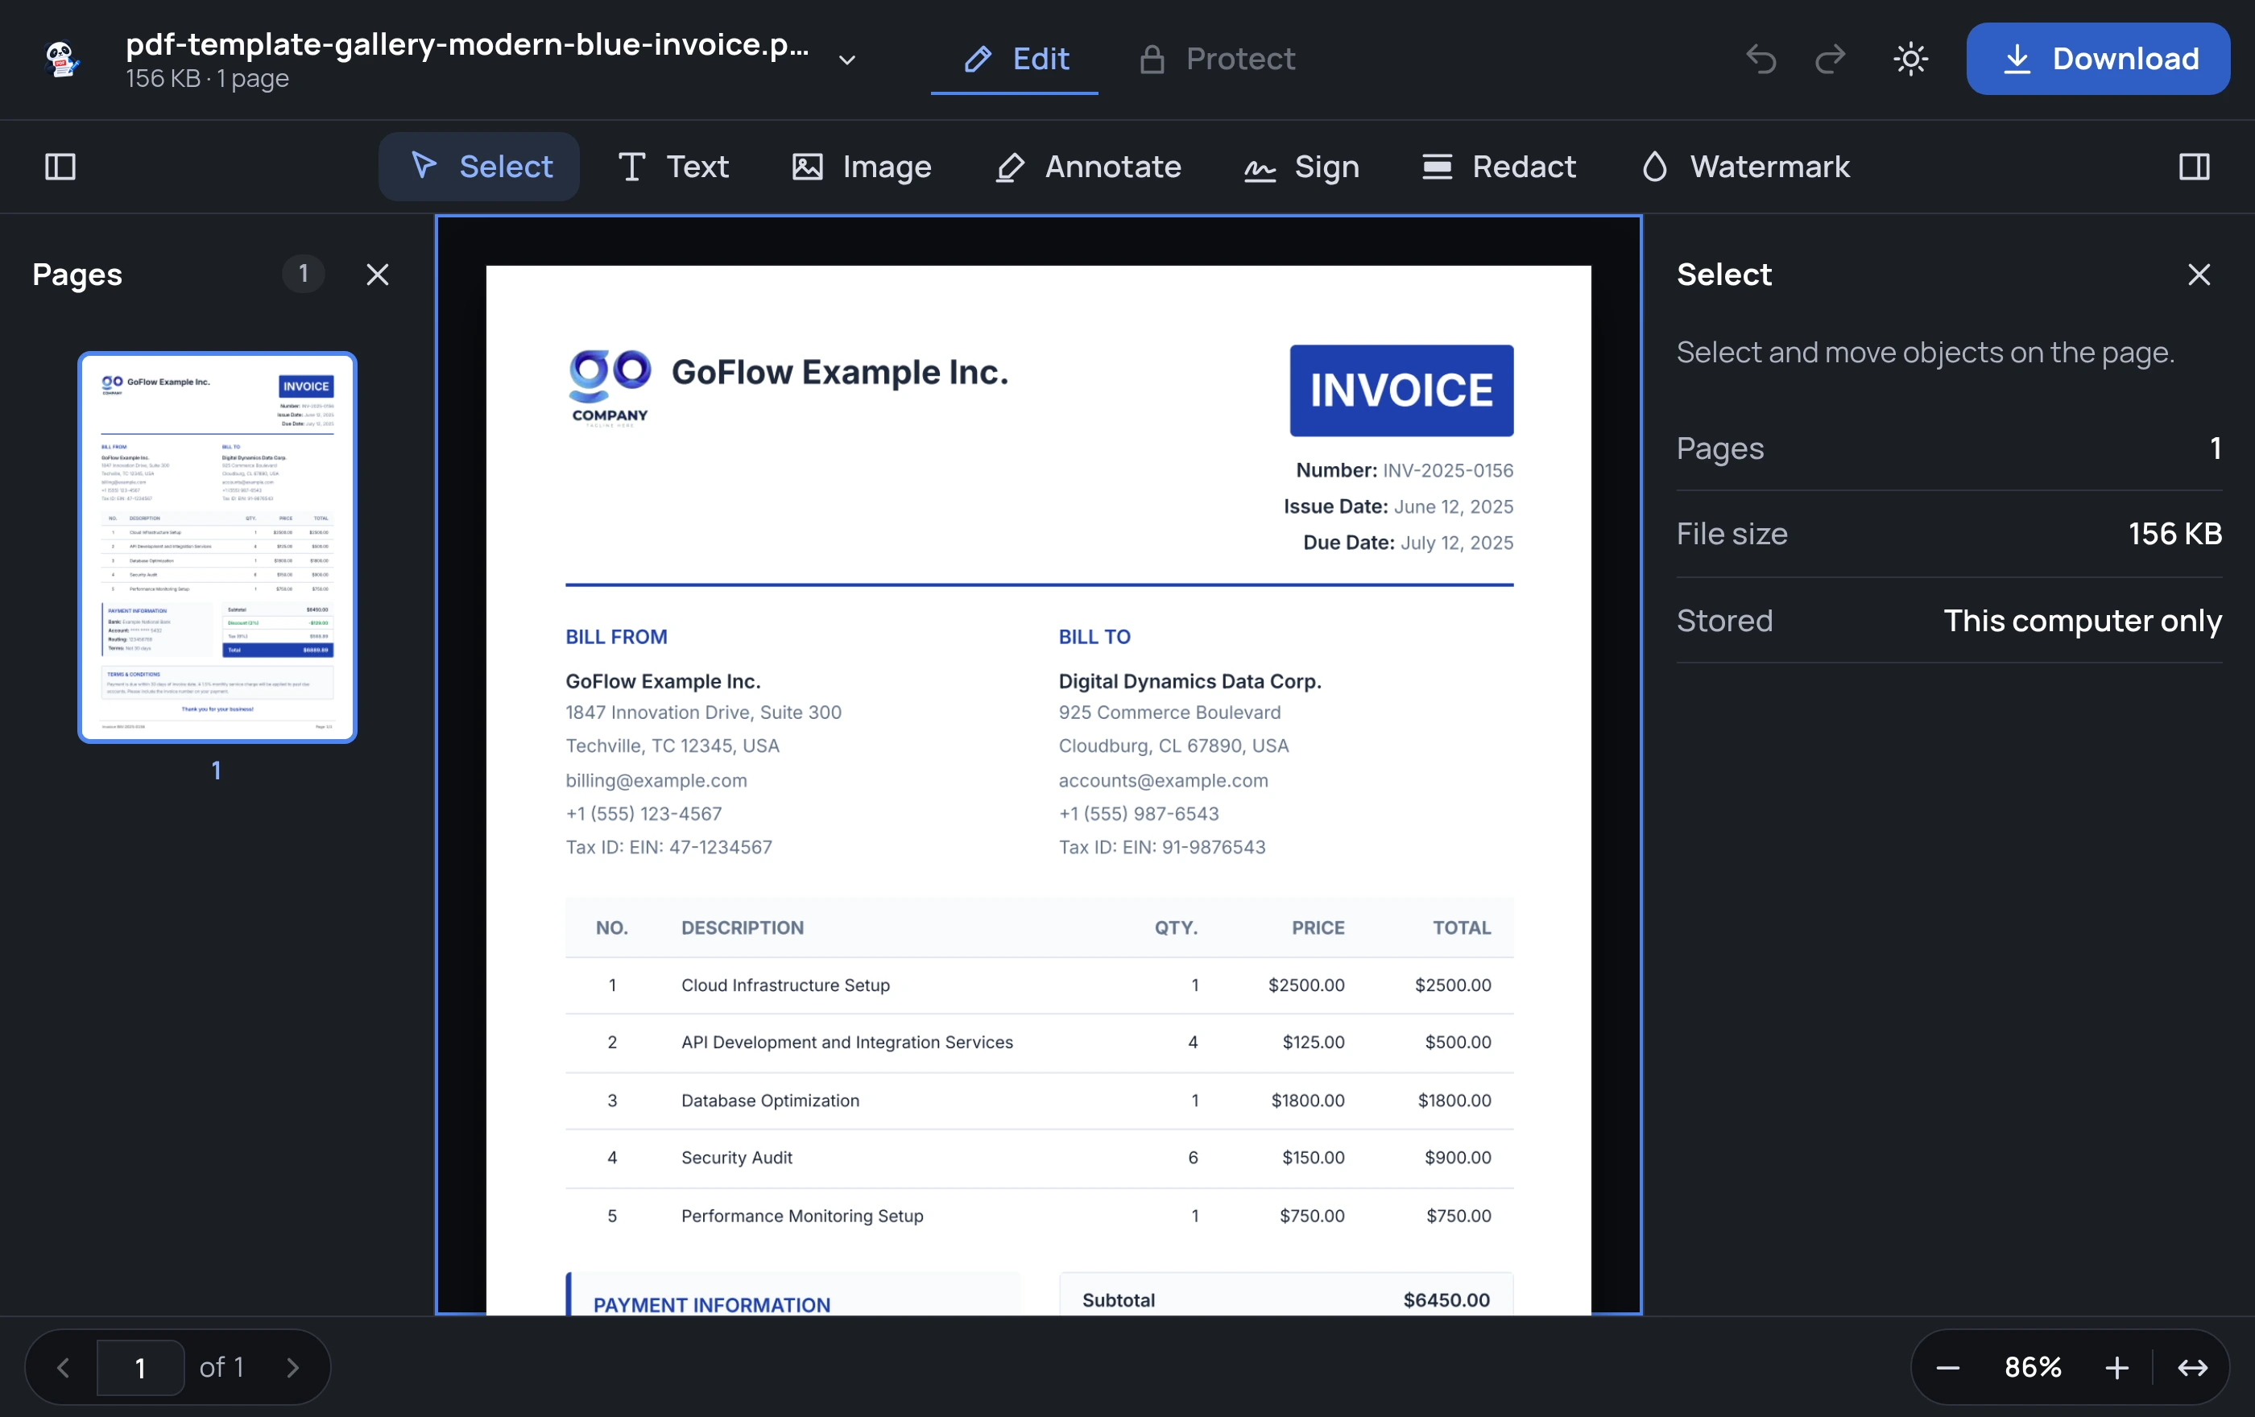2255x1417 pixels.
Task: Click BILL TO heading
Action: point(1094,636)
